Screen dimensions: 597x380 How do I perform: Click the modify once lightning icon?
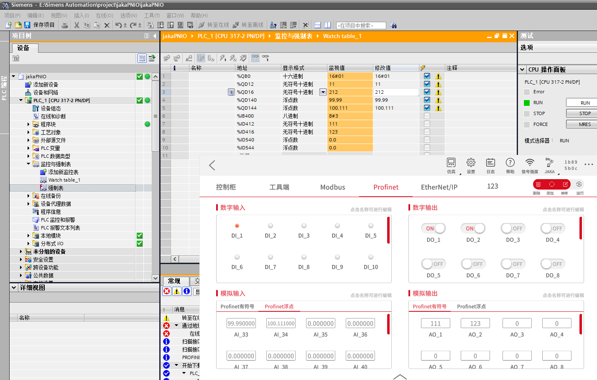pyautogui.click(x=223, y=58)
